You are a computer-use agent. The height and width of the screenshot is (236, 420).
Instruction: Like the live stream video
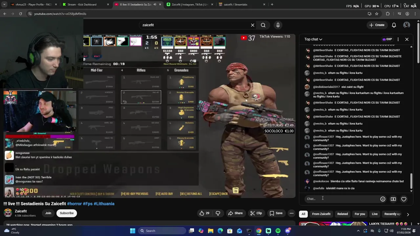click(x=204, y=213)
